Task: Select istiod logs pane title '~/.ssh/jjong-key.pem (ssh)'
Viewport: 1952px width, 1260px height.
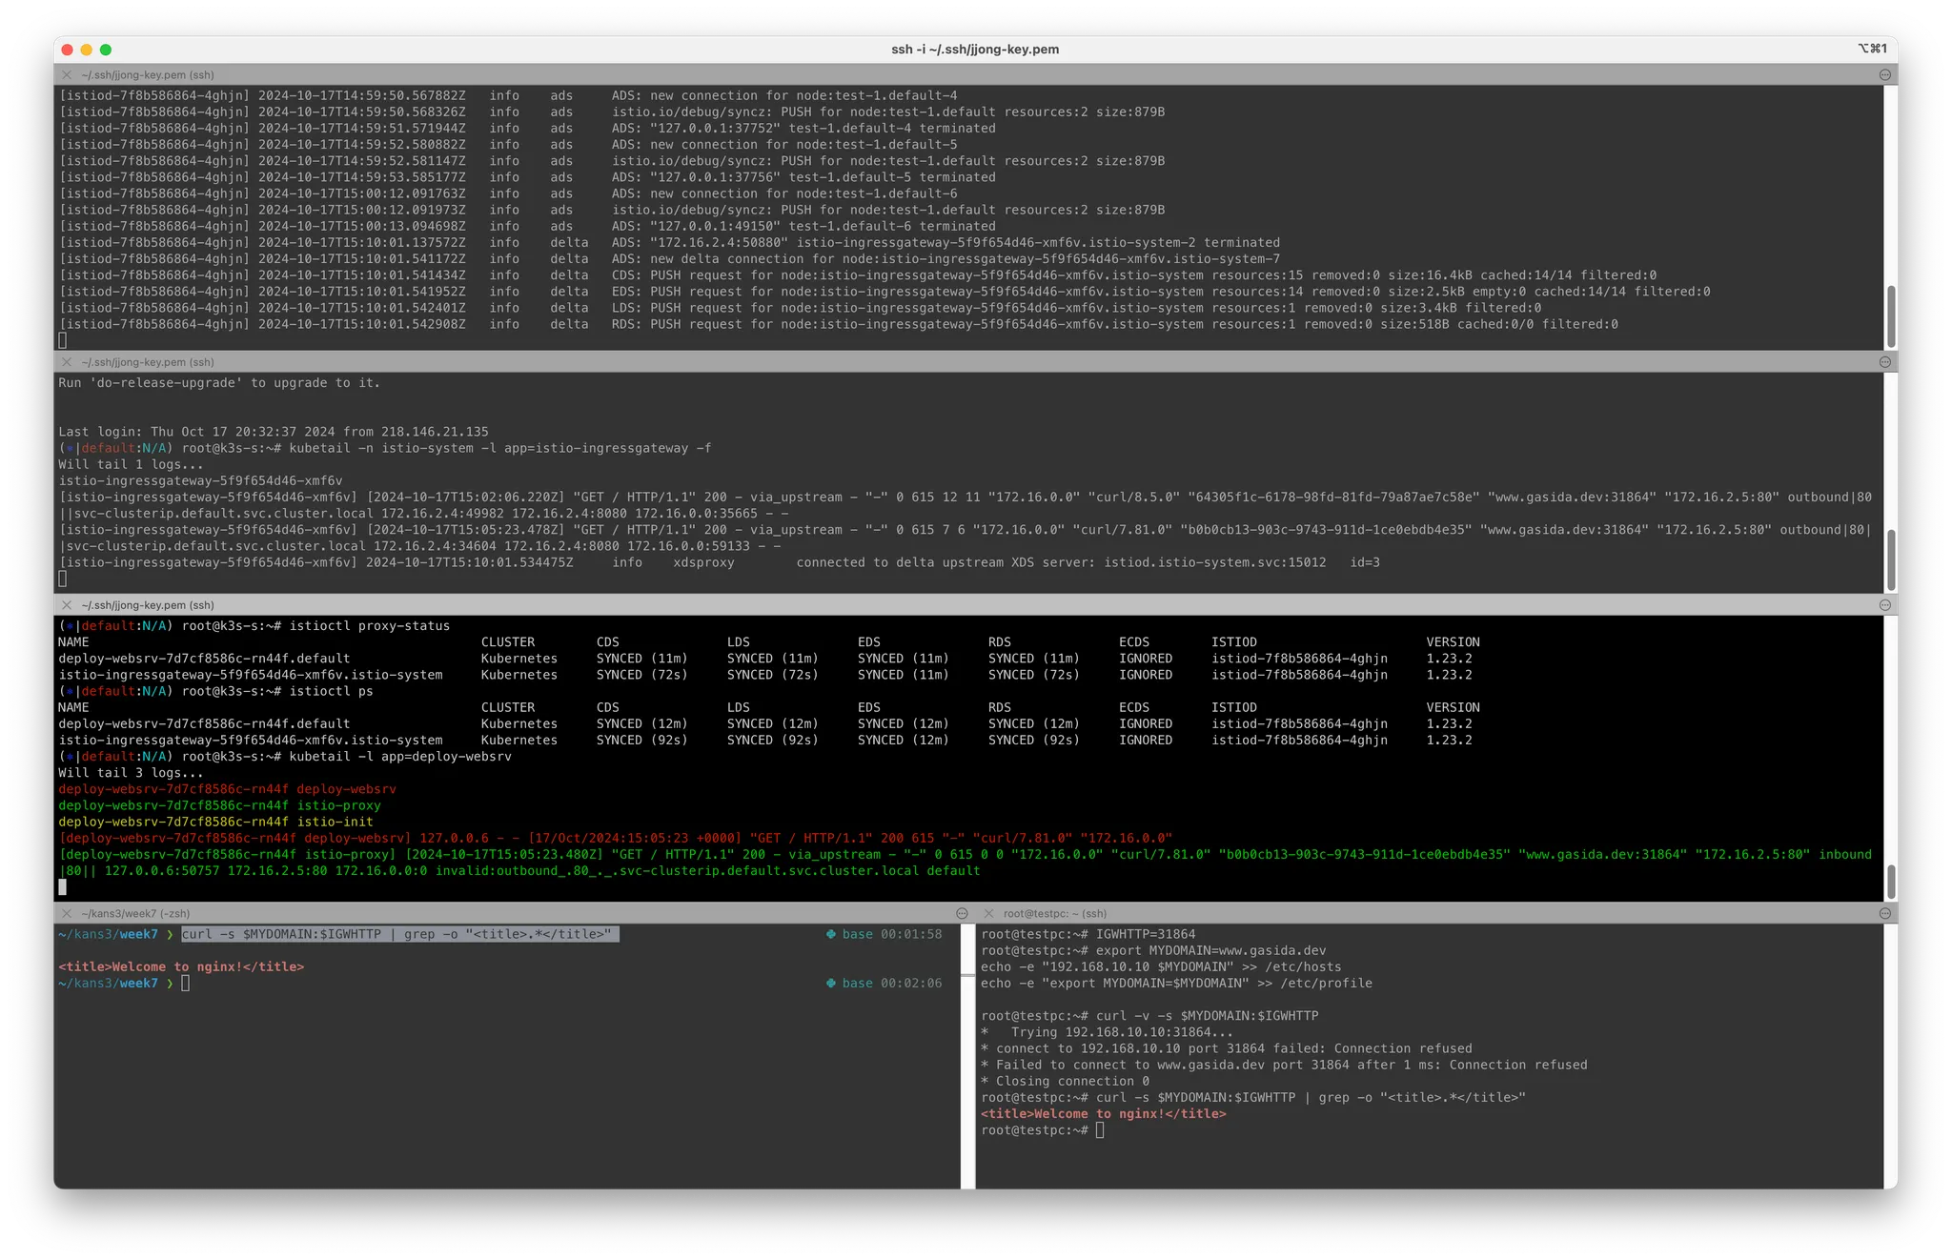Action: click(148, 74)
